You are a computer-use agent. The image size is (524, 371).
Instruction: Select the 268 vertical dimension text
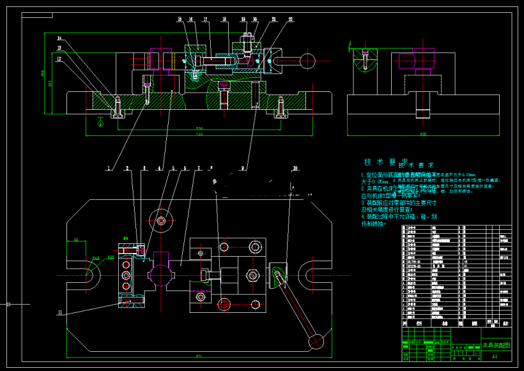tap(43, 73)
